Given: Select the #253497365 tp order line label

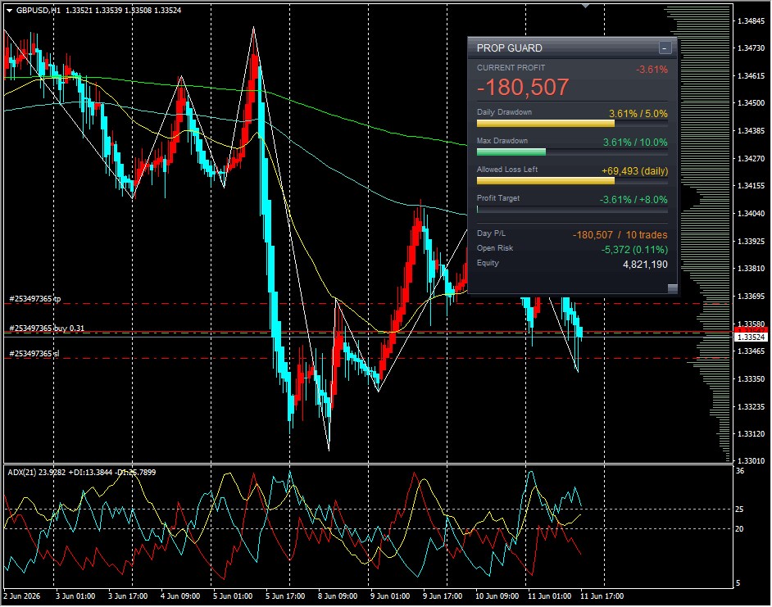Looking at the screenshot, I should 35,299.
